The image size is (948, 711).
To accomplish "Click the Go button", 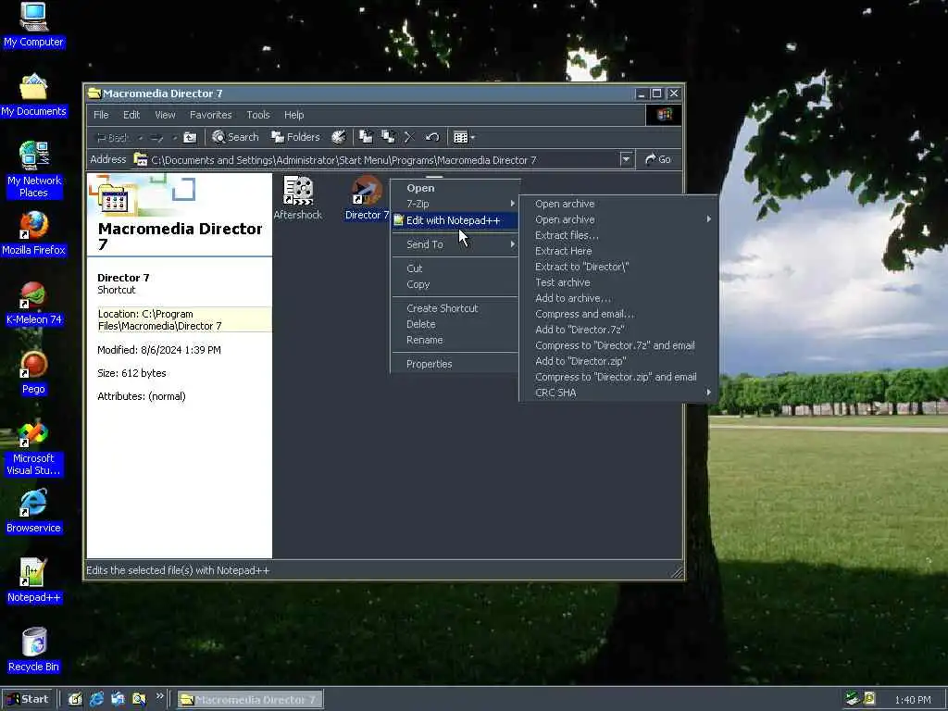I will 658,159.
